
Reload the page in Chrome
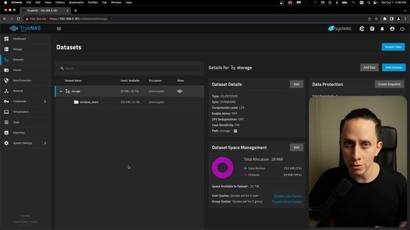coord(19,19)
